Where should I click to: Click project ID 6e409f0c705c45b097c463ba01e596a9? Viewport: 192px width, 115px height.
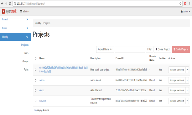(131, 80)
